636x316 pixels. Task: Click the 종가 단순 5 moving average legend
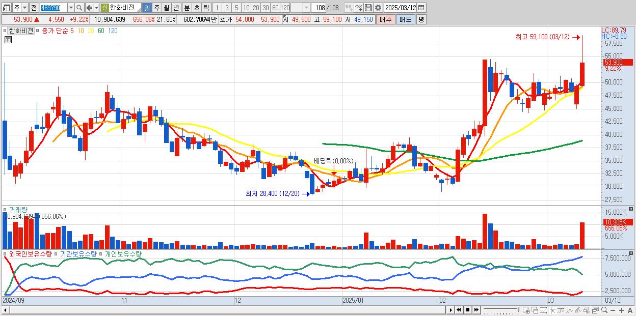coord(57,31)
